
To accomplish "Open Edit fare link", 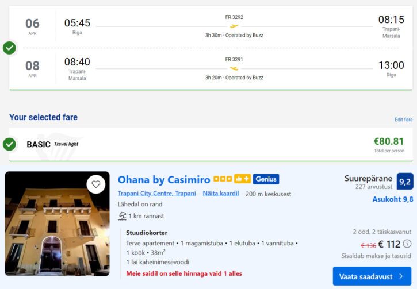I will tap(403, 120).
